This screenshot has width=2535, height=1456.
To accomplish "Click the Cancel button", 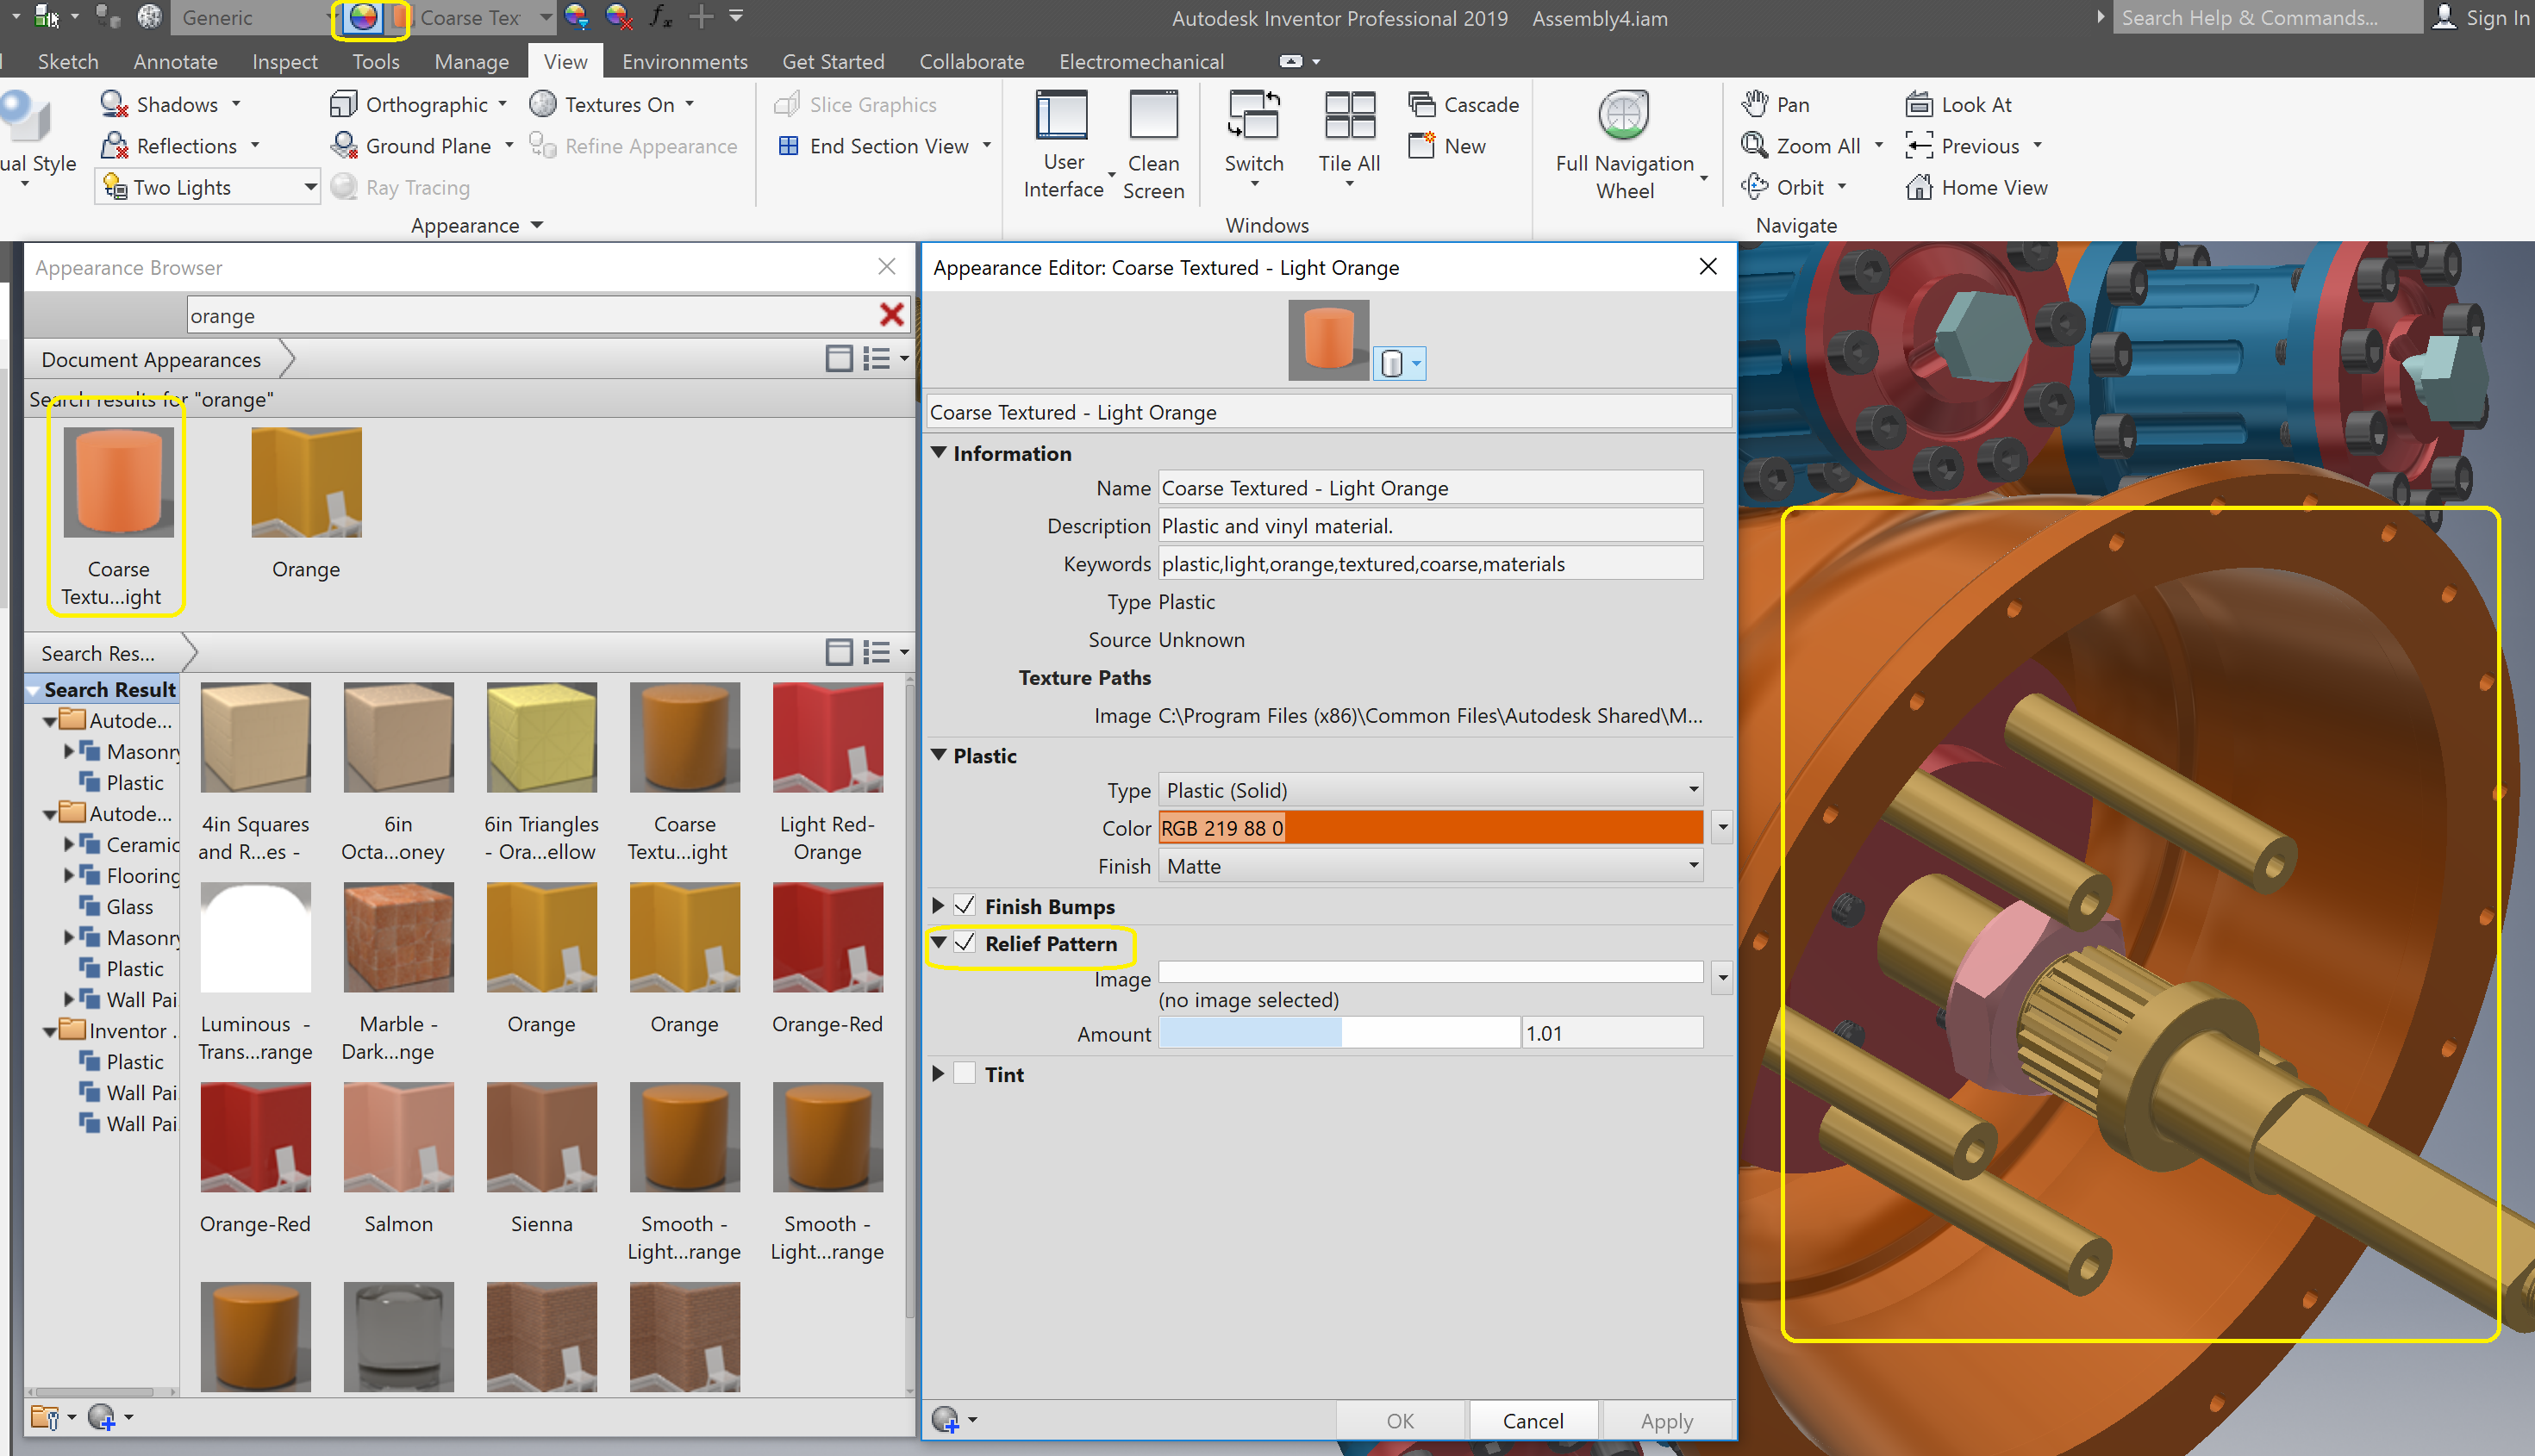I will point(1532,1420).
